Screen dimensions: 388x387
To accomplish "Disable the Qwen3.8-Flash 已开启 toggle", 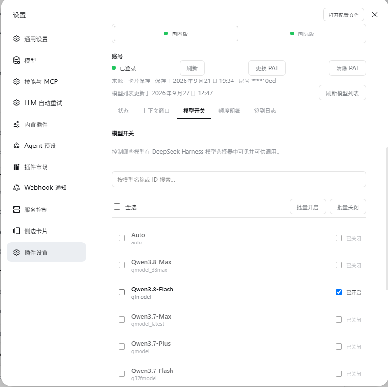I will [339, 292].
